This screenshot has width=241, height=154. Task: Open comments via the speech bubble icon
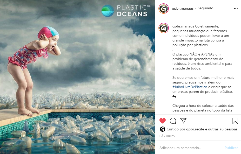pos(173,121)
